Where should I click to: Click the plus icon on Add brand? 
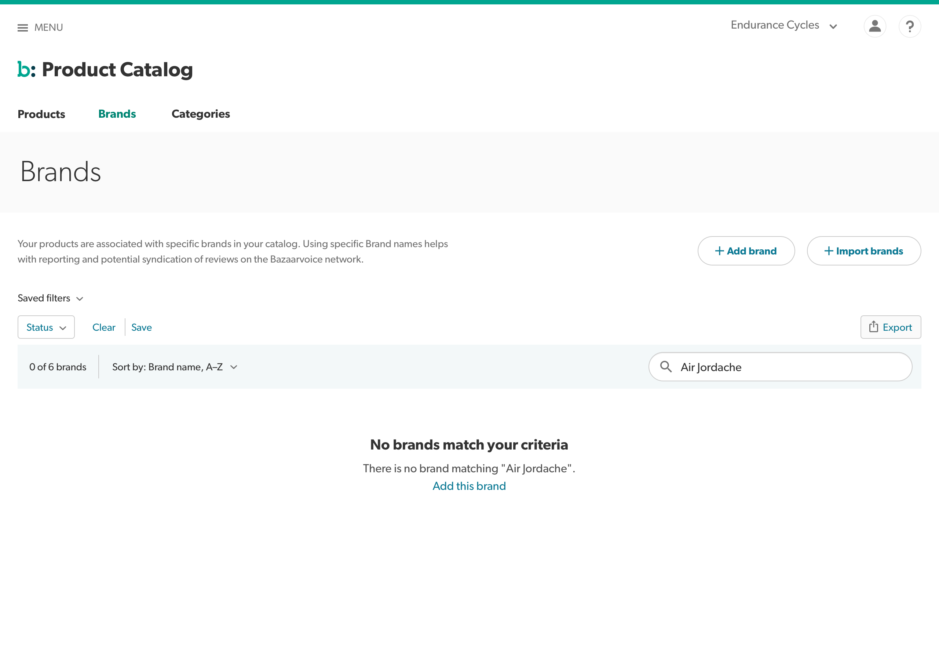coord(719,251)
